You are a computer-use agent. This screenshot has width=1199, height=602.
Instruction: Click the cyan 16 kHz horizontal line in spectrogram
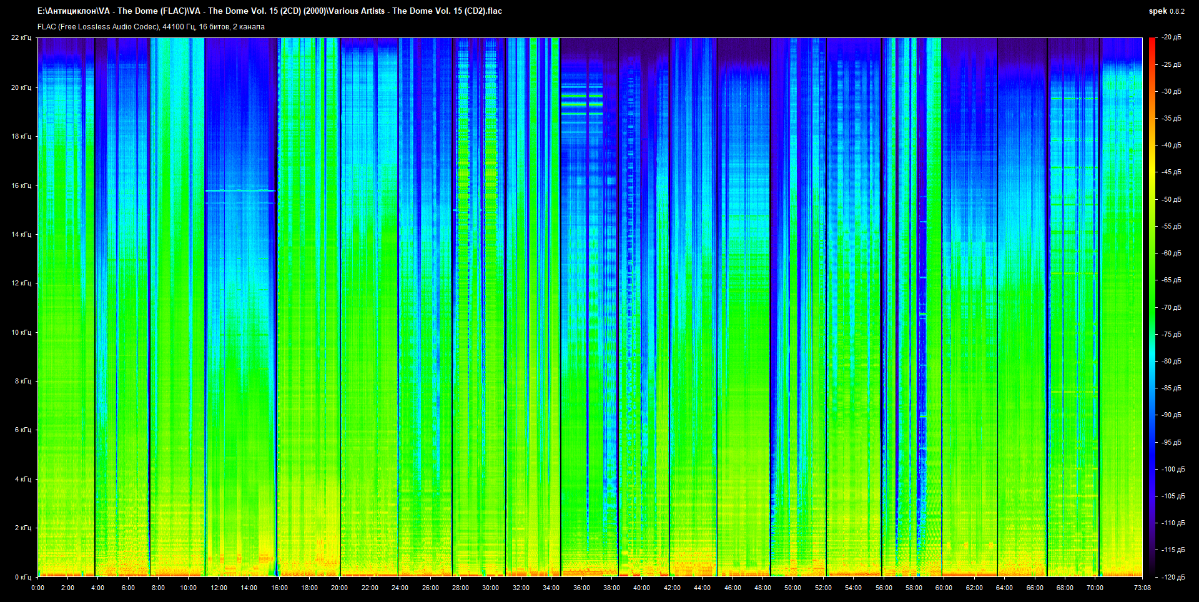240,190
